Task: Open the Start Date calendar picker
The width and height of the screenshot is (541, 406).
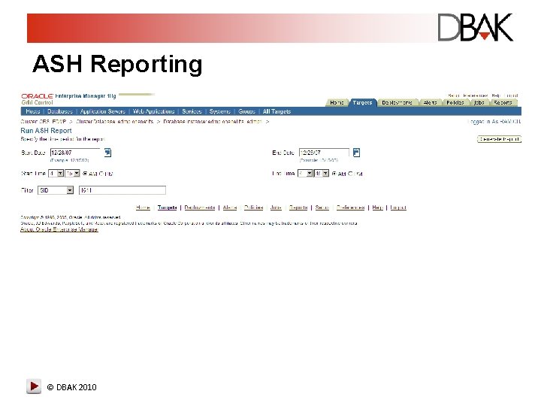Action: (108, 153)
